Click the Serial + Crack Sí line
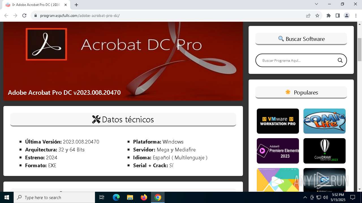Screen dimensions: 362x203 pos(153,166)
